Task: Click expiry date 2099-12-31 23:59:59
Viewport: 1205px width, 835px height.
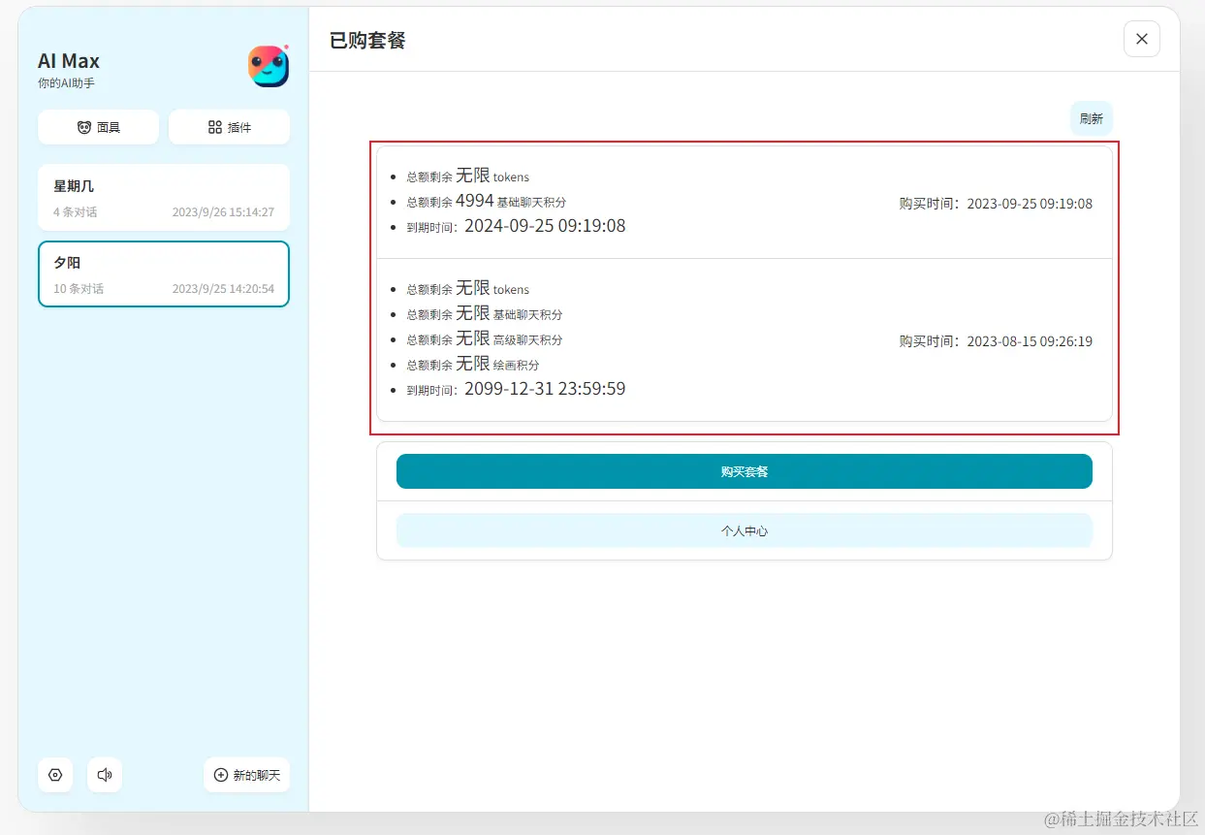Action: (x=545, y=389)
